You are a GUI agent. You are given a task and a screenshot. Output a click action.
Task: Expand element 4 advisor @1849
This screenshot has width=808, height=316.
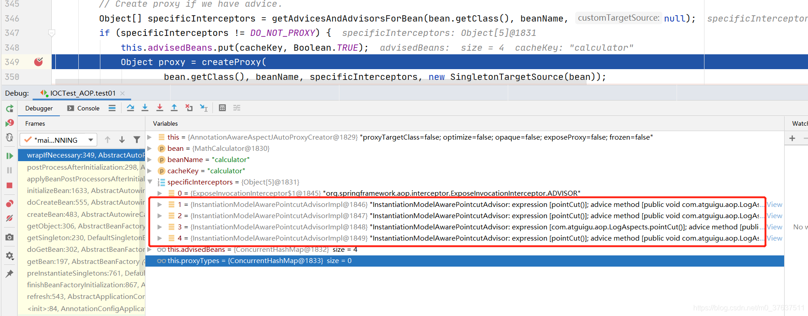click(x=160, y=238)
